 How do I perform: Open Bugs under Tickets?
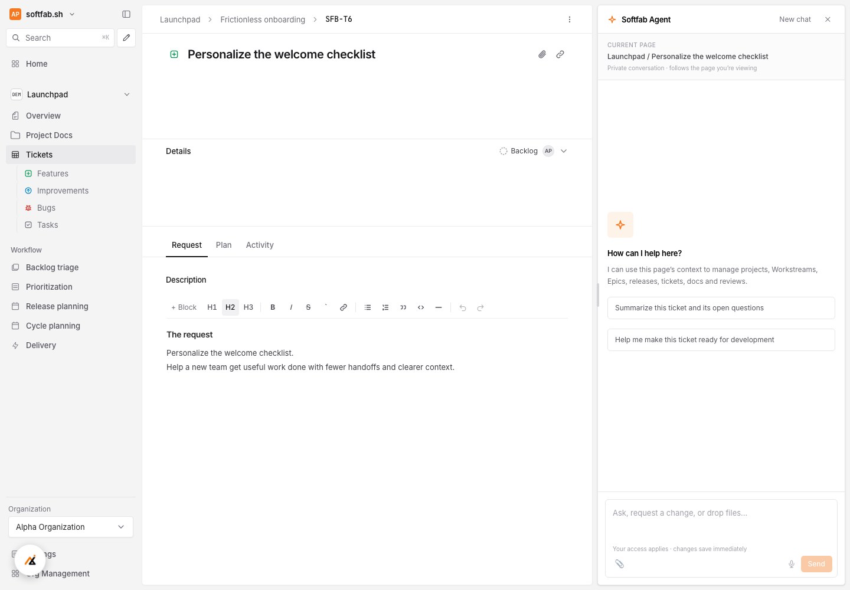pos(46,208)
